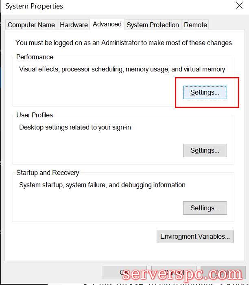The width and height of the screenshot is (249, 285).
Task: Open the Environment Variables dialog
Action: click(195, 236)
